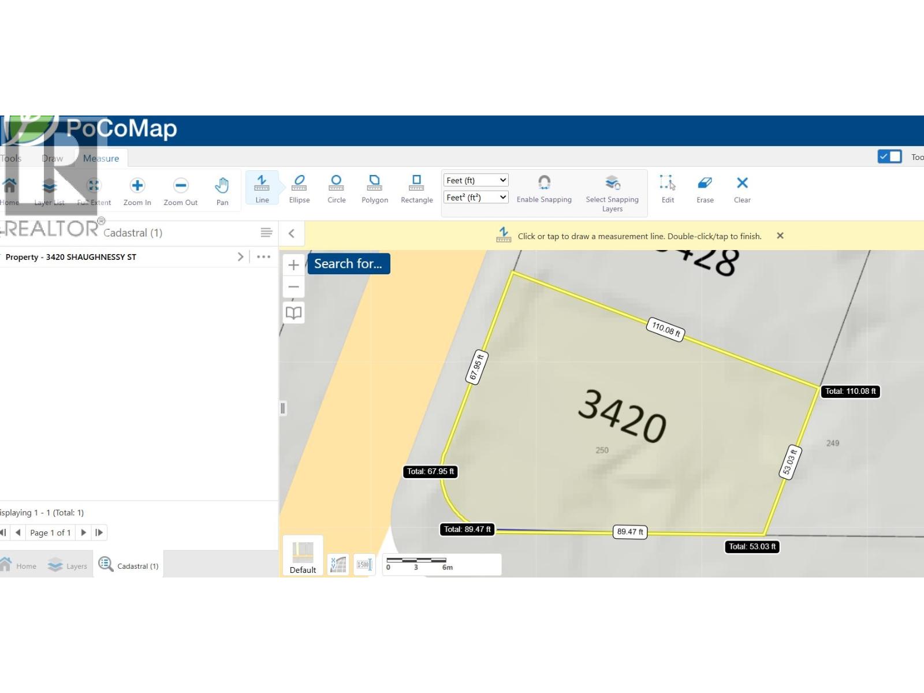
Task: Click the Search for... field
Action: [x=348, y=264]
